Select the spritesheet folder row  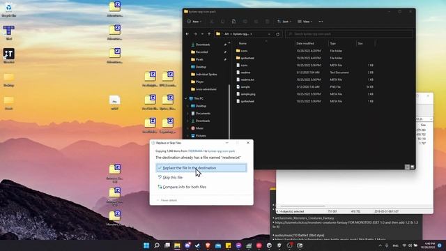pyautogui.click(x=305, y=58)
